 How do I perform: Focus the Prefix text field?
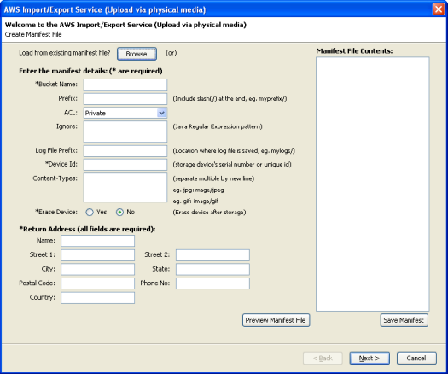125,99
